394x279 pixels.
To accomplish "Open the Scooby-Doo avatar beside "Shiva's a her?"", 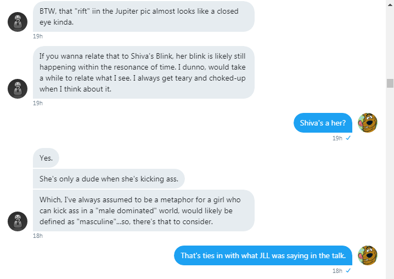I will (x=368, y=123).
